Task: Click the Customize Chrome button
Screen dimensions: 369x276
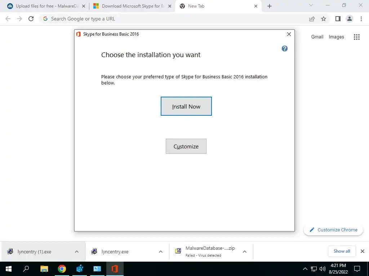Action: (x=333, y=230)
